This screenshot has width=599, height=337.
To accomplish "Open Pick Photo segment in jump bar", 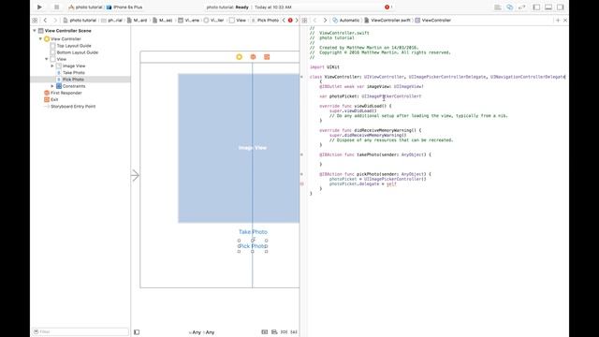I will tap(265, 21).
